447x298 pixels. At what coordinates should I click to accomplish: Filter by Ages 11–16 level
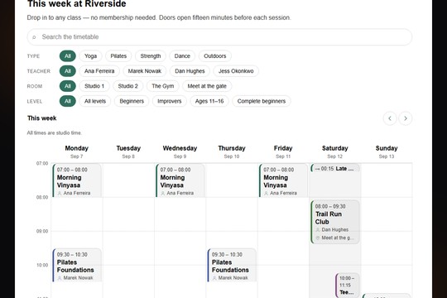coord(209,101)
